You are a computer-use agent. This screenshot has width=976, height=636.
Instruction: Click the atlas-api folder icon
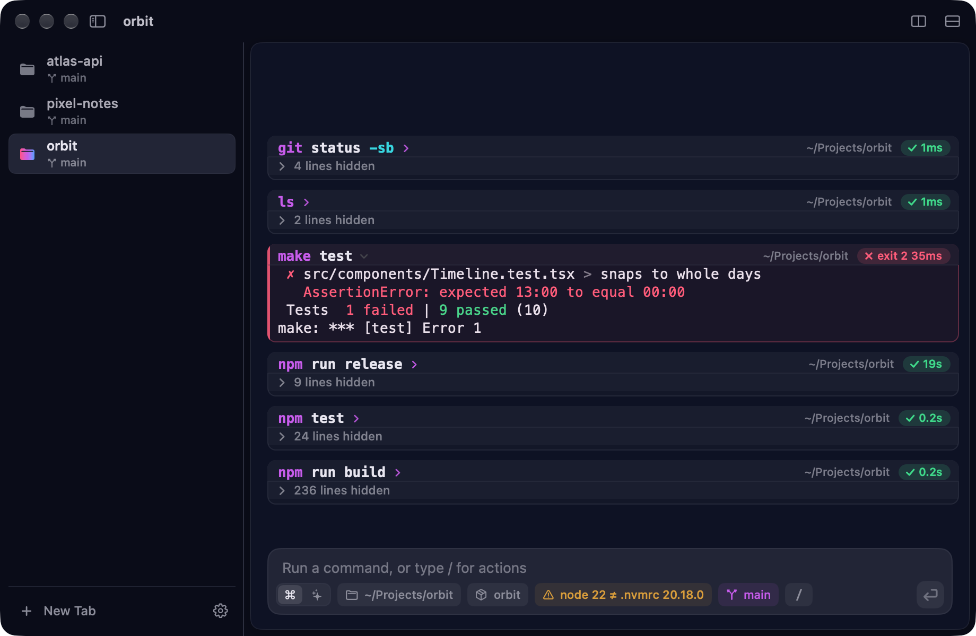pyautogui.click(x=27, y=69)
